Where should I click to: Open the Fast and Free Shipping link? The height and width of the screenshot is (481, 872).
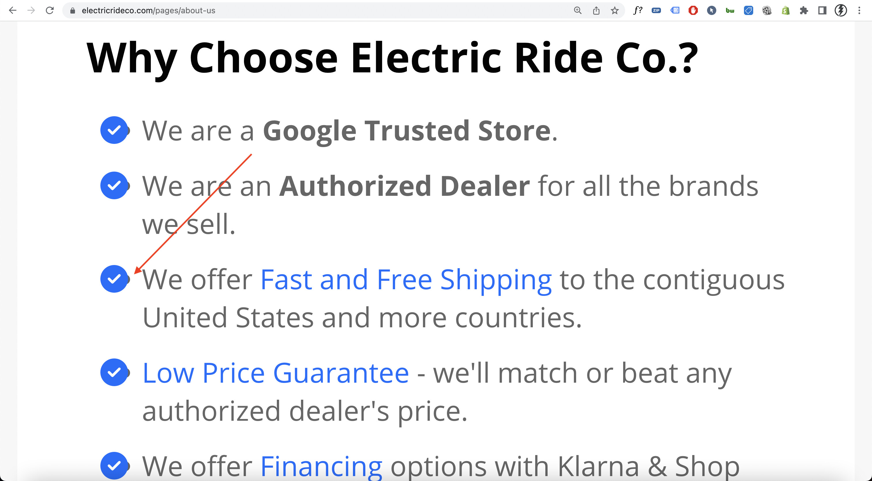point(405,280)
